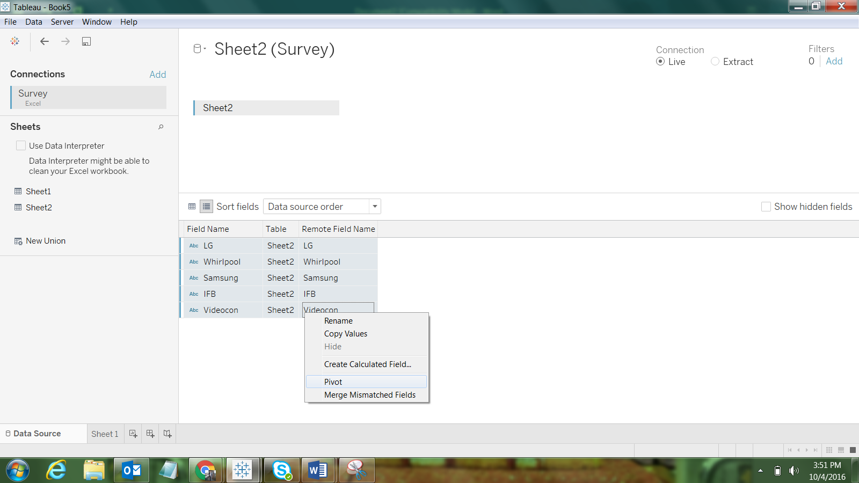Screen dimensions: 859x483
Task: Go forward with the right arrow
Action: pyautogui.click(x=65, y=41)
